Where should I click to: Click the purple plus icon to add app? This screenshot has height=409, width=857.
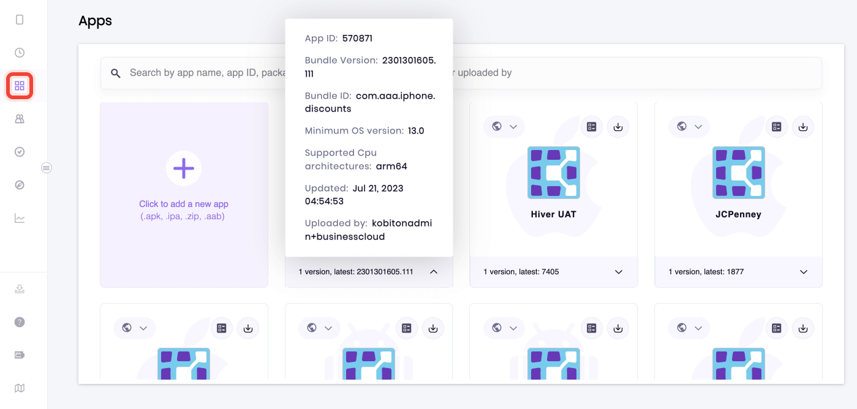(184, 168)
